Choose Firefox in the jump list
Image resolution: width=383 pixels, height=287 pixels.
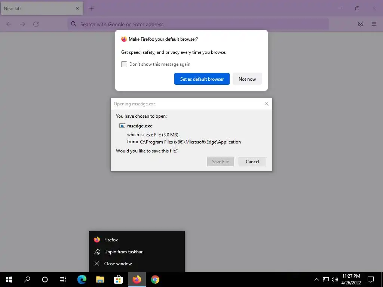(x=137, y=240)
